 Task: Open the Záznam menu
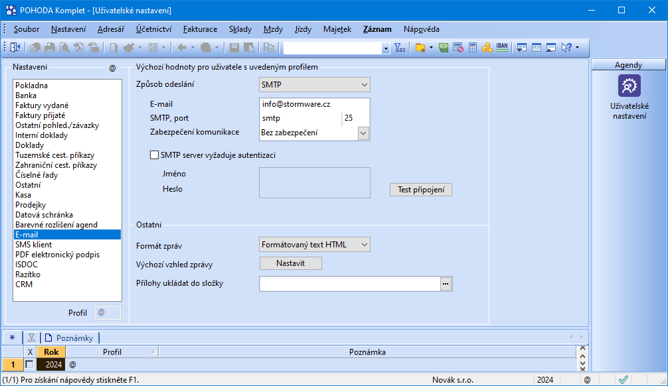pos(377,29)
